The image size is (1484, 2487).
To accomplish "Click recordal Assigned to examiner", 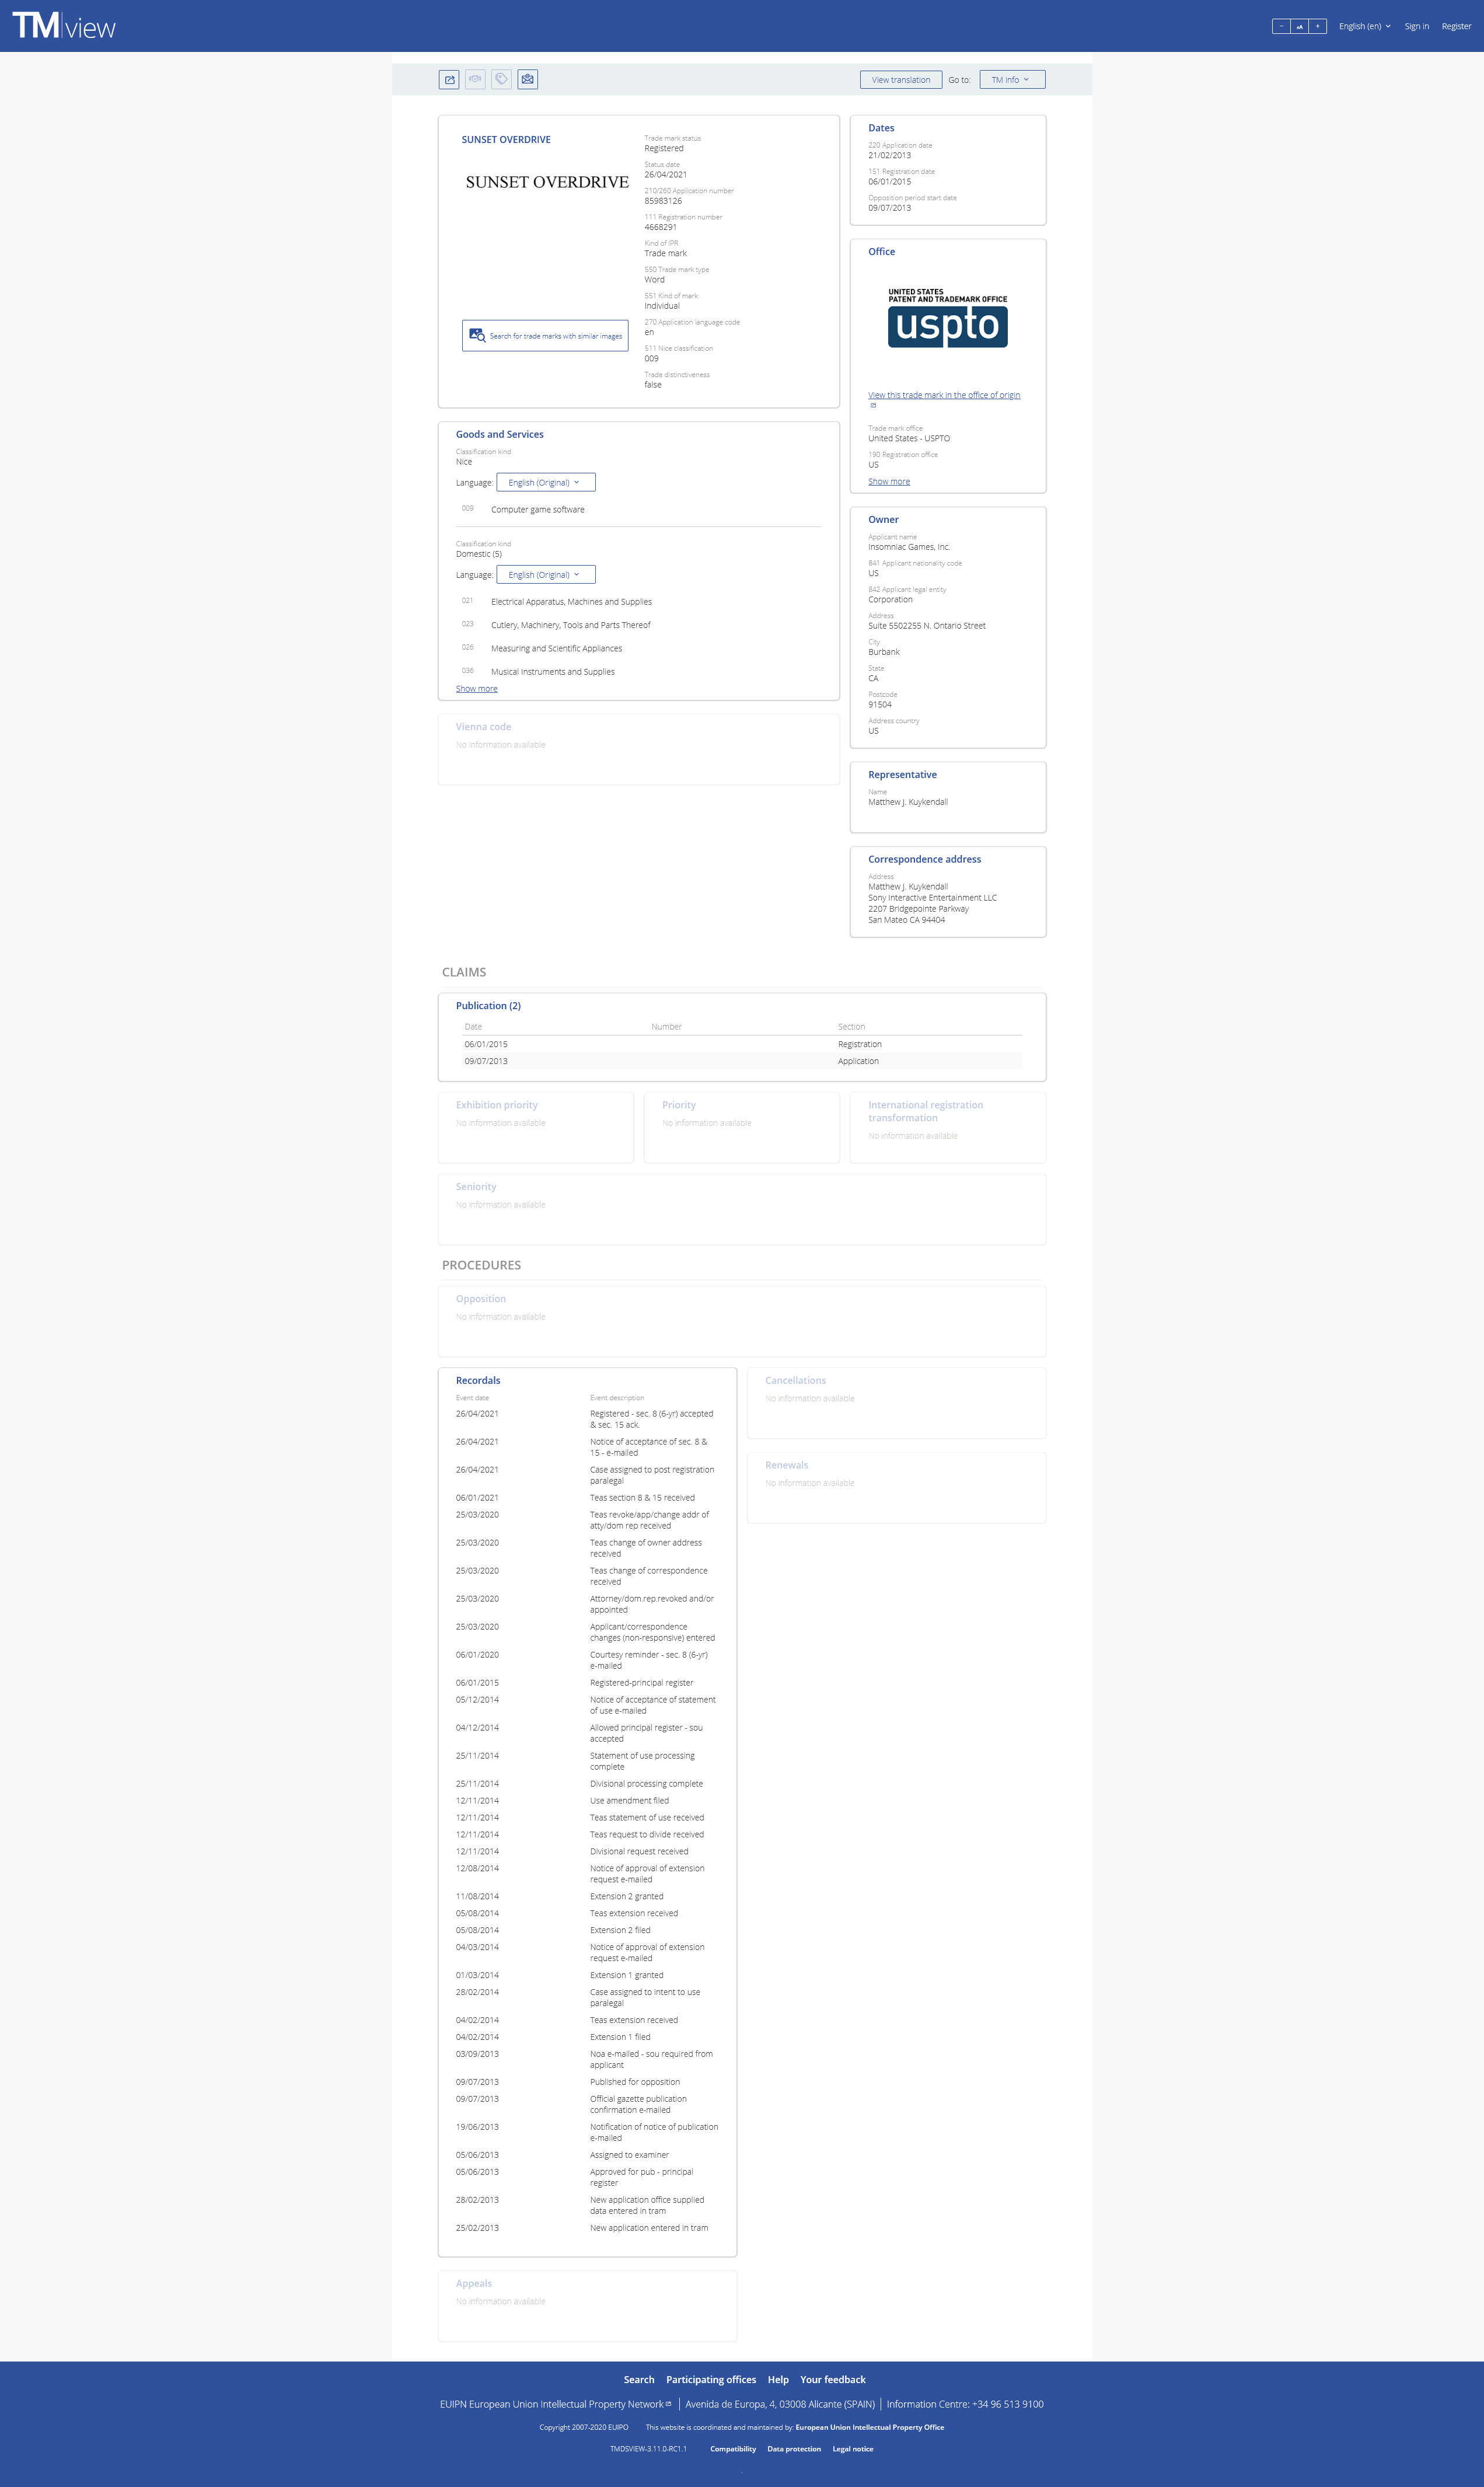I will tap(629, 2155).
